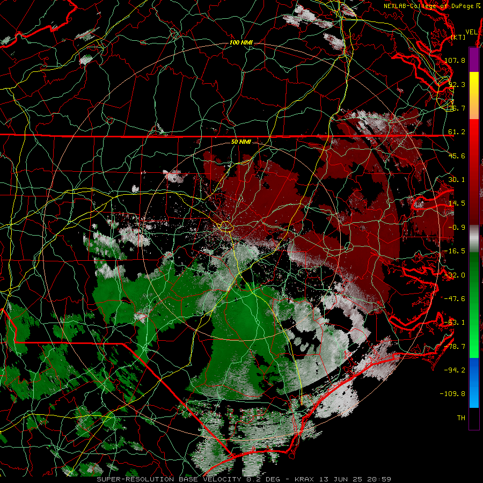Click the red segment of the velocity scale
The width and height of the screenshot is (483, 483).
coord(474,172)
